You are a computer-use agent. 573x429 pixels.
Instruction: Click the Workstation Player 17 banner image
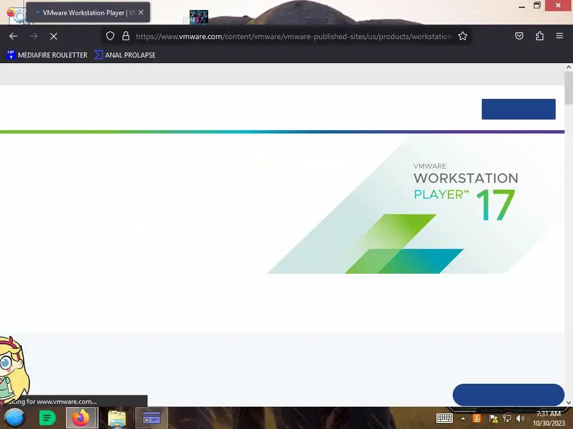[x=415, y=204]
